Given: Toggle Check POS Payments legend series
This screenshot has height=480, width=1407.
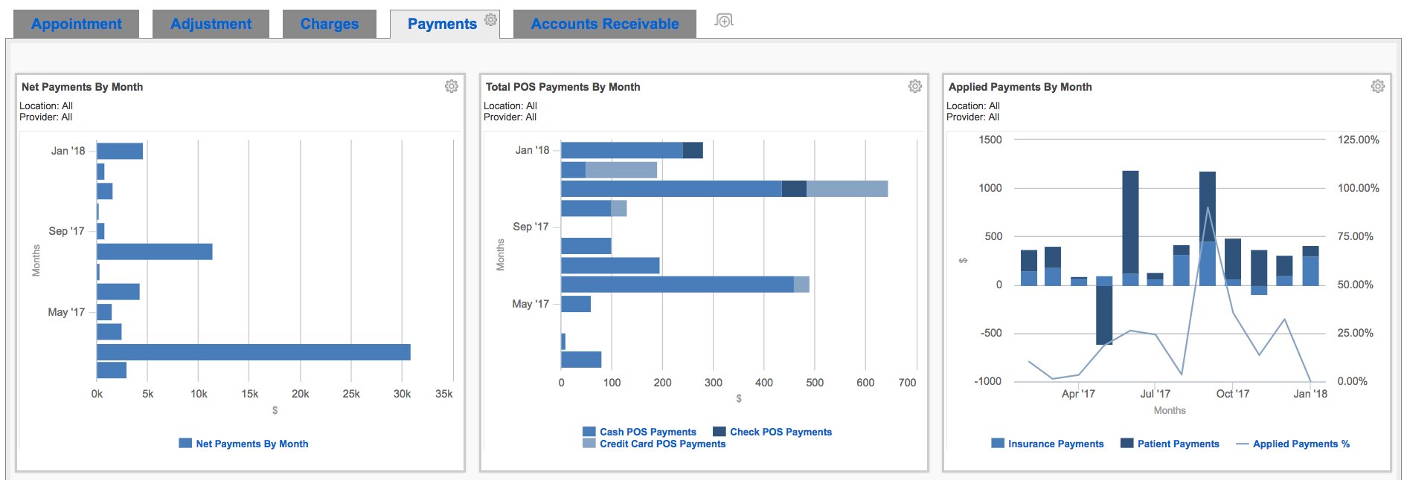Looking at the screenshot, I should [781, 432].
